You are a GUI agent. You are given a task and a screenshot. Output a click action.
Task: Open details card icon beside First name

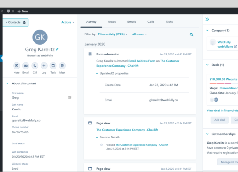[x=70, y=97]
